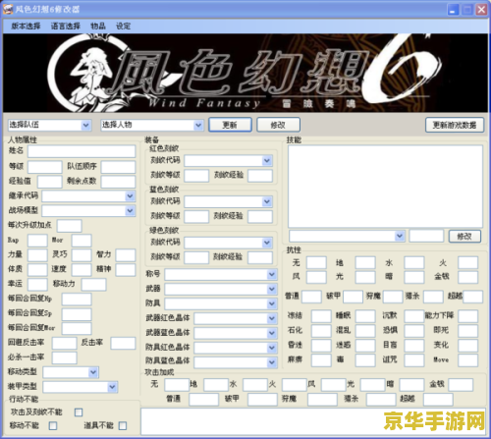Click the 抗性 火 input field
The width and height of the screenshot is (491, 439).
click(x=467, y=262)
